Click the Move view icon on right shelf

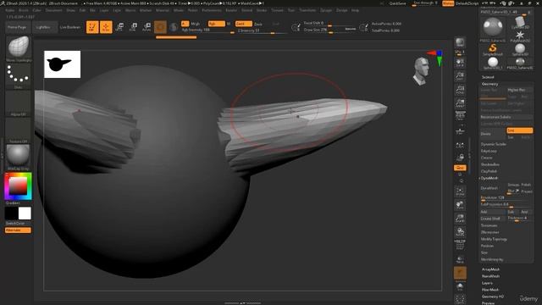click(460, 205)
